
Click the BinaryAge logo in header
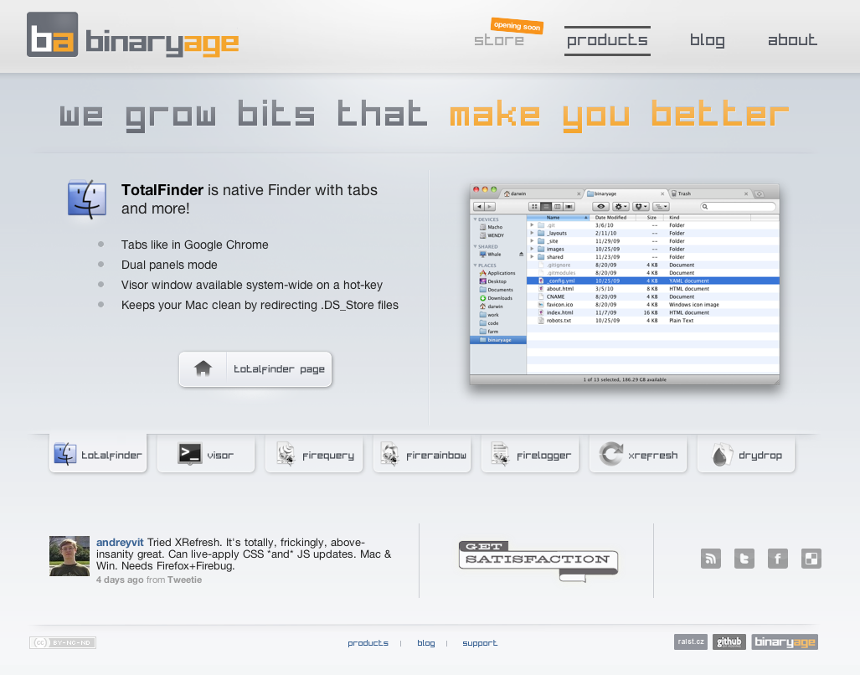(x=133, y=35)
